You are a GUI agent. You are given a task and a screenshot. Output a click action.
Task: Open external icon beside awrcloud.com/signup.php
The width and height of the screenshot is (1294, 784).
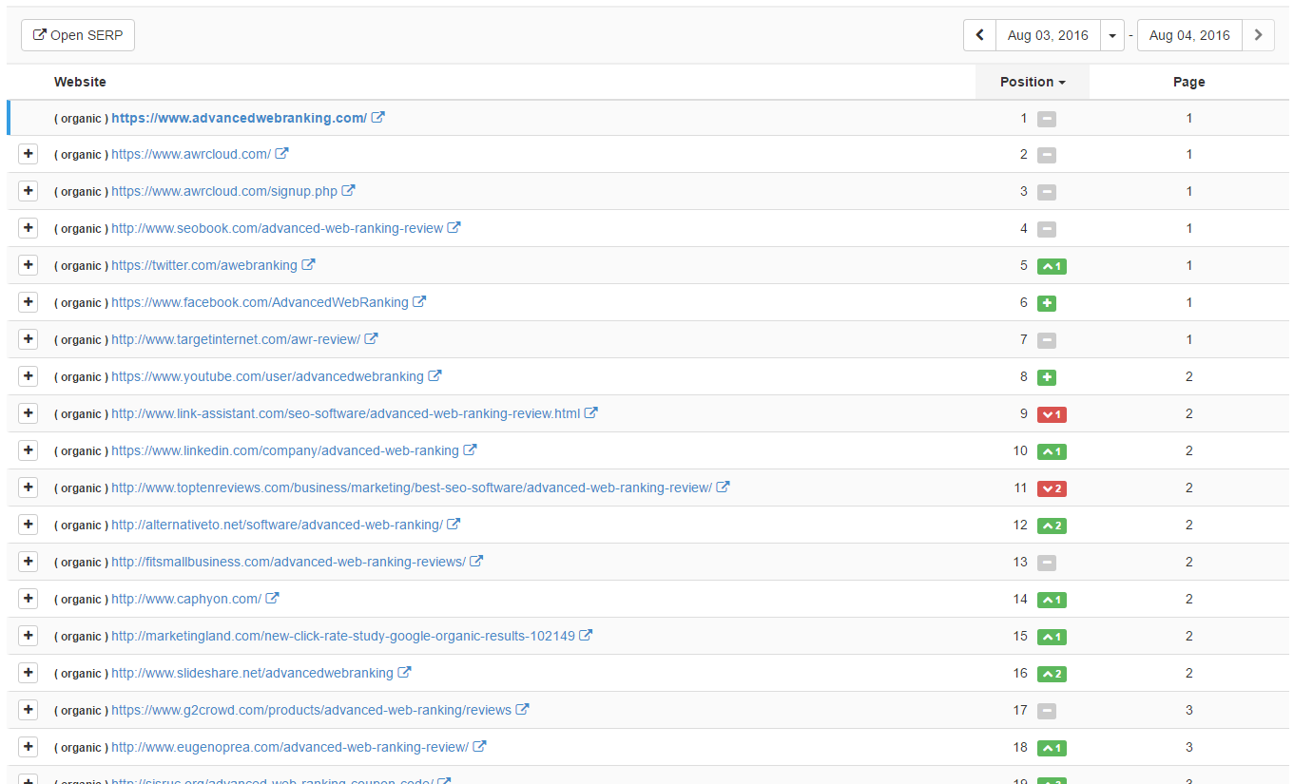(349, 190)
